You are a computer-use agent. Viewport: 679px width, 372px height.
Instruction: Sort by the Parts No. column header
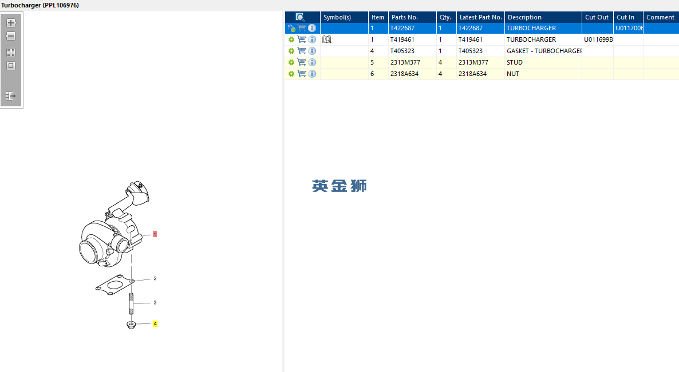412,17
